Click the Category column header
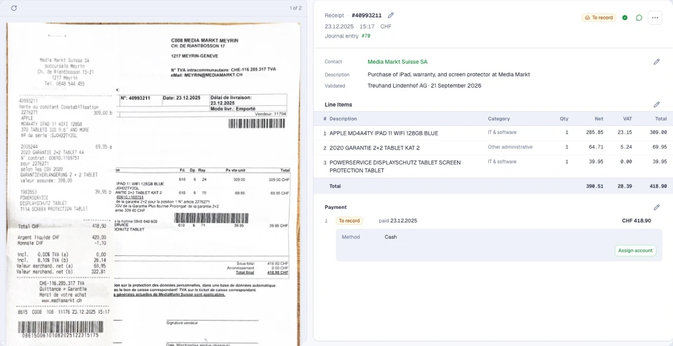 point(499,119)
